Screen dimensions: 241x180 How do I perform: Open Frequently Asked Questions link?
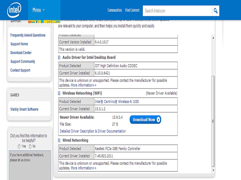tap(28, 35)
